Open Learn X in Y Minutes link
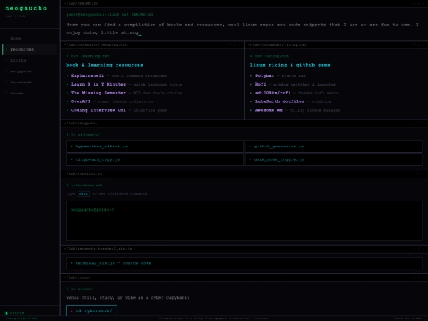 coord(98,84)
